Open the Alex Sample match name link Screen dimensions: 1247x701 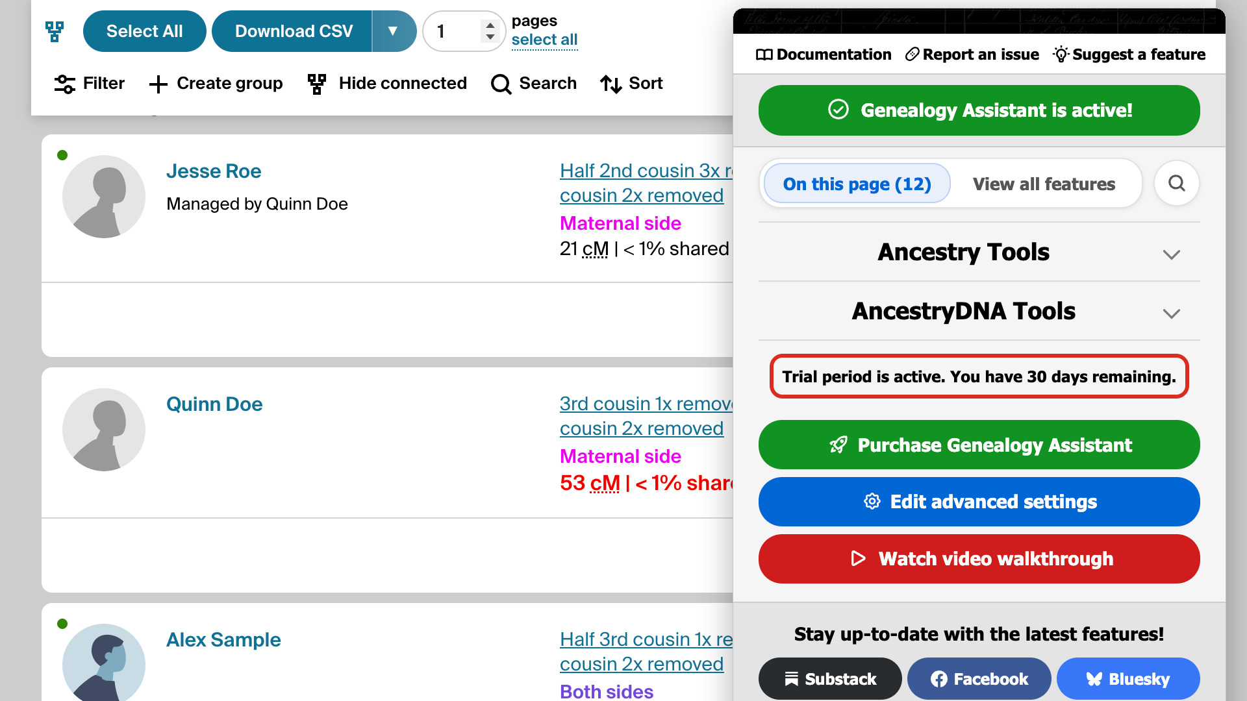pyautogui.click(x=223, y=639)
